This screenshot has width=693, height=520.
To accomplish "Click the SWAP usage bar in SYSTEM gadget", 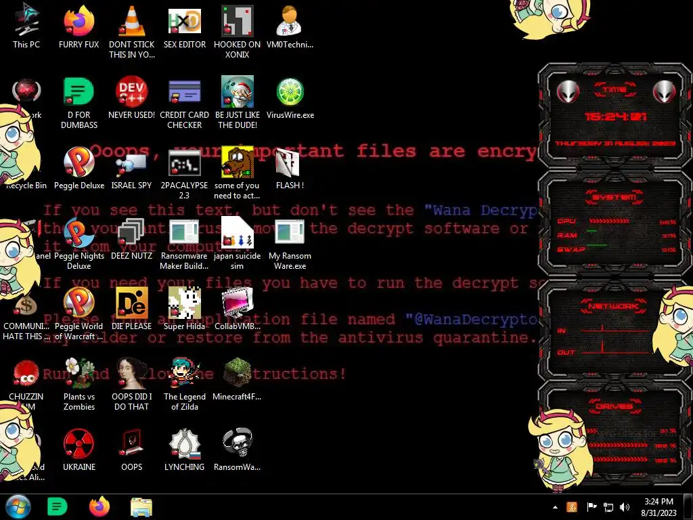I will [x=597, y=246].
